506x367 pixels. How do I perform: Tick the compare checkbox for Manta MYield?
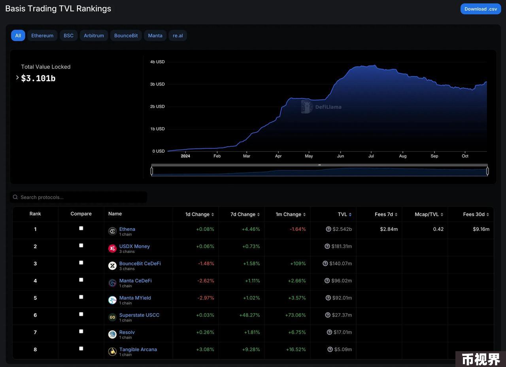pyautogui.click(x=81, y=297)
